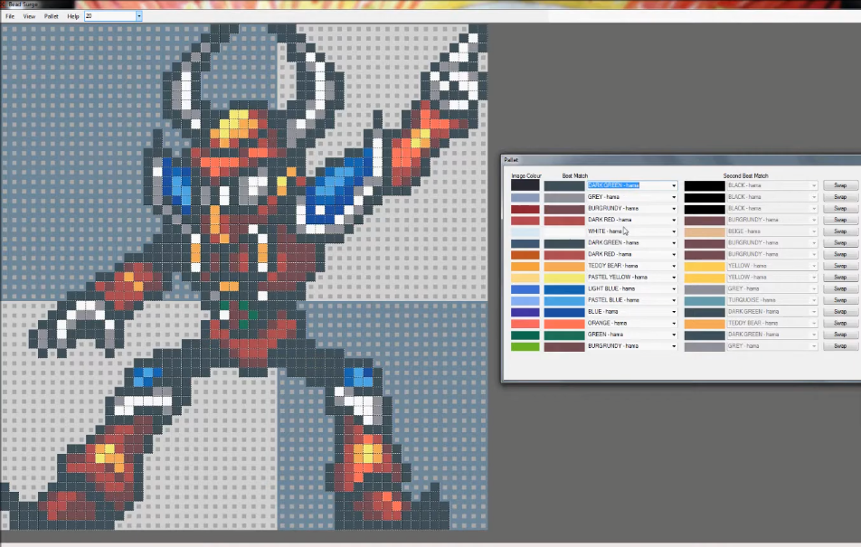Click the Second Best Match column header
The width and height of the screenshot is (861, 547).
[x=745, y=175]
